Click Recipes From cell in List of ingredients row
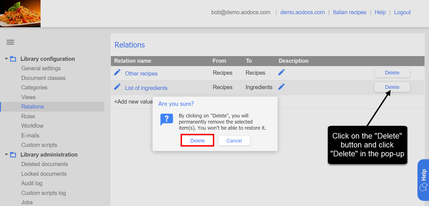Viewport: 429px width, 206px height. [223, 87]
